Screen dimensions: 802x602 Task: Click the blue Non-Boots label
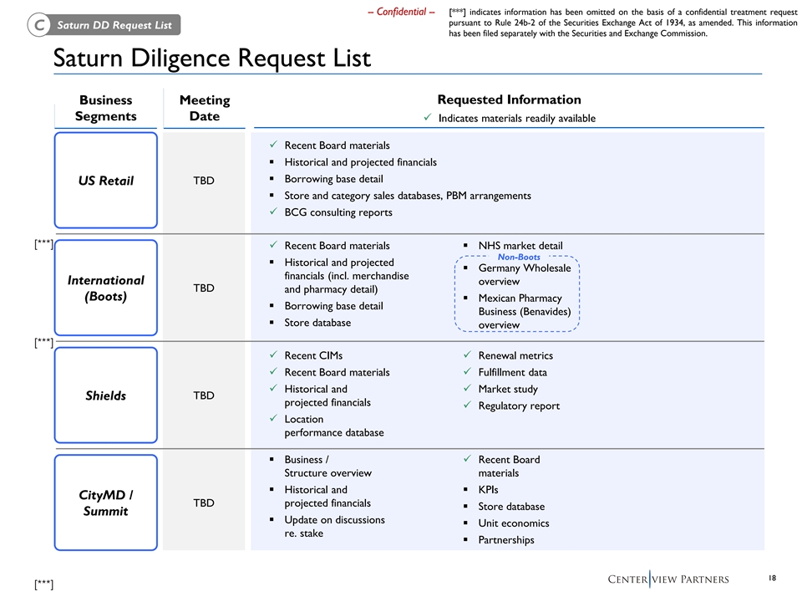(x=519, y=257)
